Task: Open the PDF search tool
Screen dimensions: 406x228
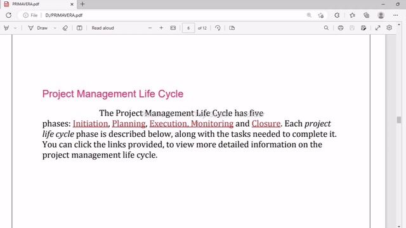Action: 326,28
